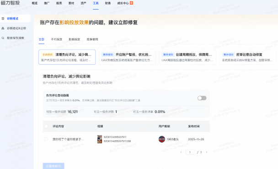The height and width of the screenshot is (169, 278).
Task: Open the 成长中心 top menu
Action: pyautogui.click(x=123, y=3)
